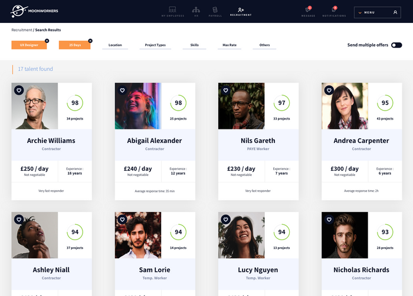
Task: Favorite Nicholas Richards with heart icon
Action: pos(329,219)
